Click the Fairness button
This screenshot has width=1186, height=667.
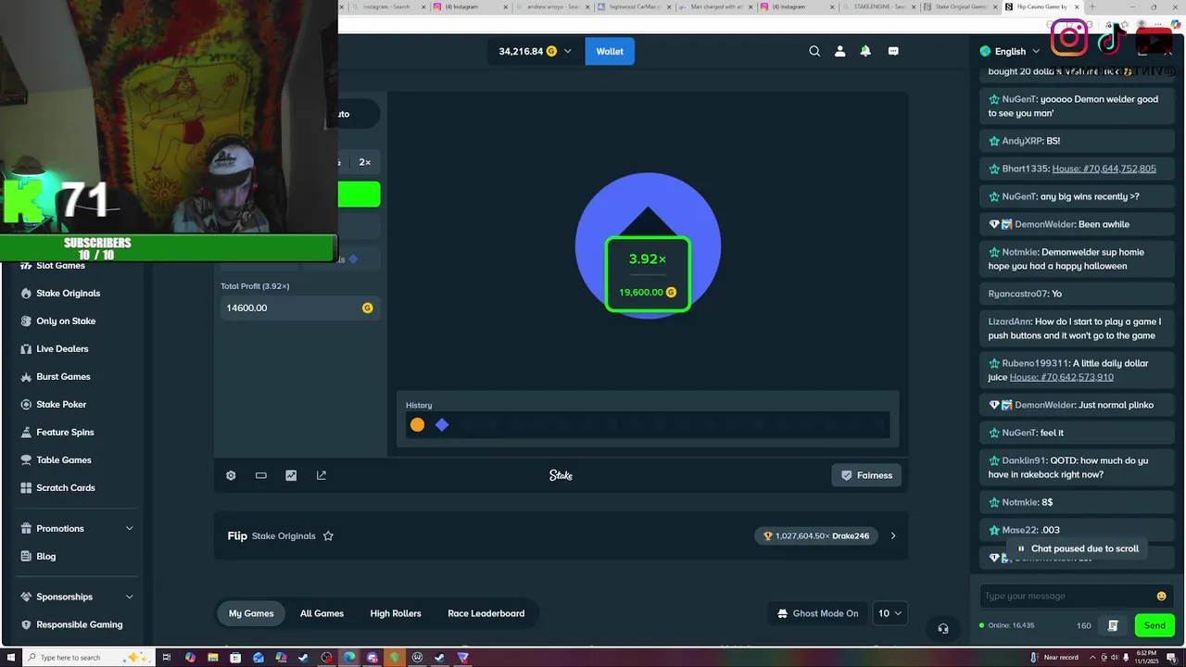tap(866, 475)
